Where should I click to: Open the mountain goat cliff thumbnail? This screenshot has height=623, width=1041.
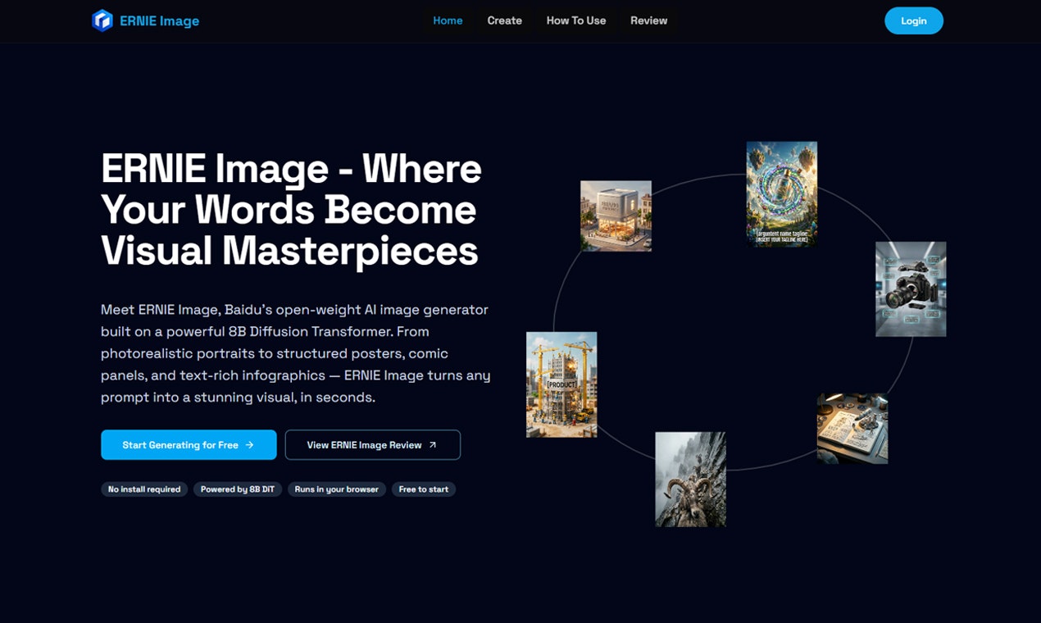[x=690, y=479]
